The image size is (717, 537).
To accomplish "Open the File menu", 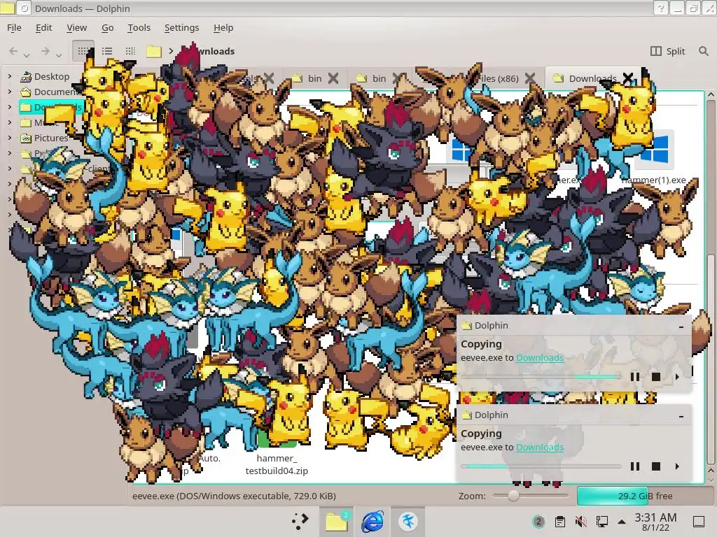I will pyautogui.click(x=14, y=27).
